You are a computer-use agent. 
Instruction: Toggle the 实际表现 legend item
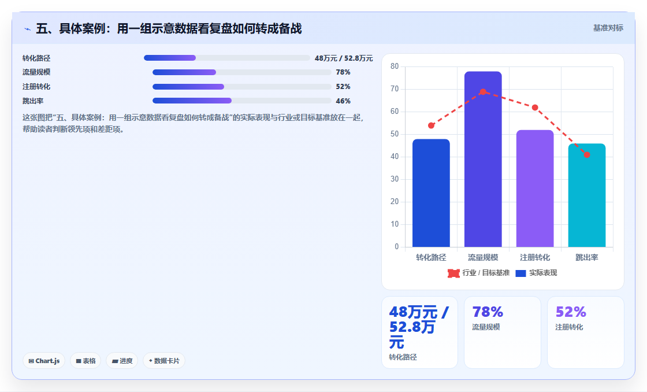tap(537, 273)
